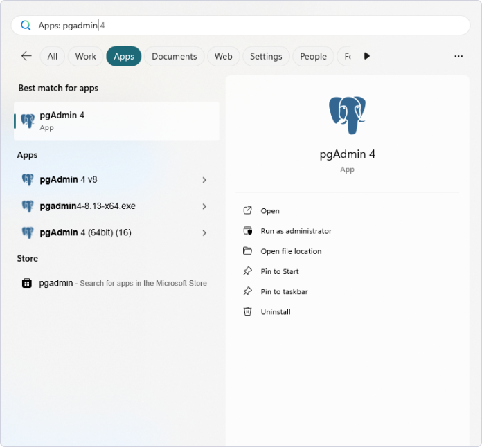The image size is (482, 447).
Task: Click Open in the details pane
Action: pyautogui.click(x=270, y=211)
